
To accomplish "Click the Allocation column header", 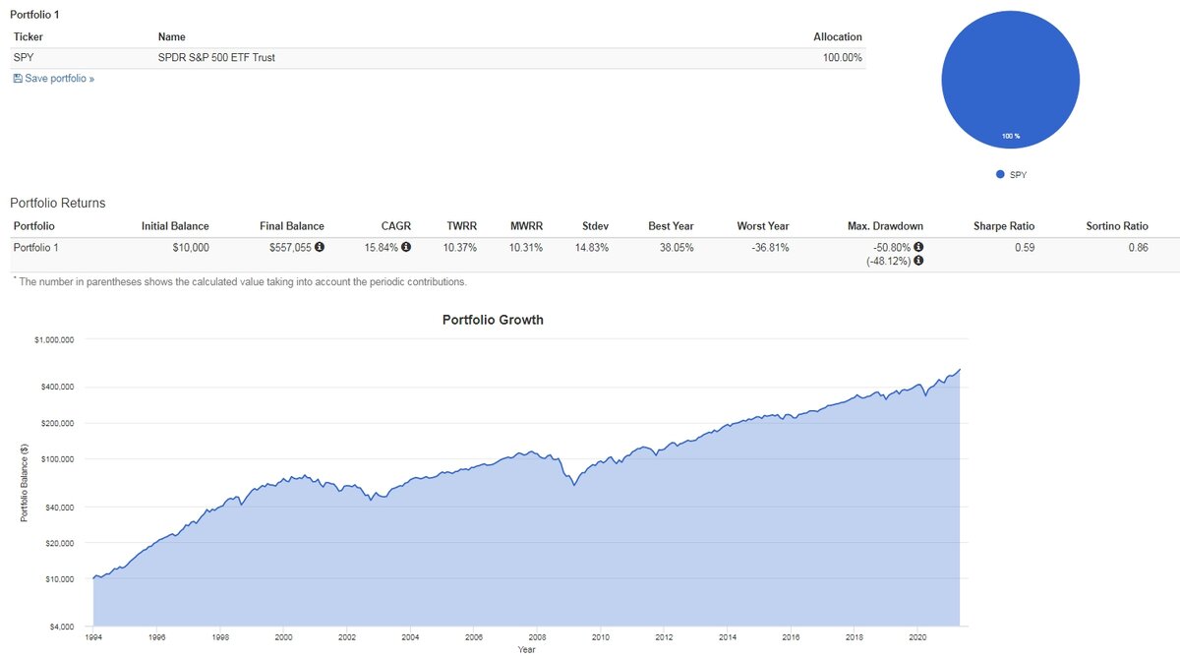I will 838,35.
